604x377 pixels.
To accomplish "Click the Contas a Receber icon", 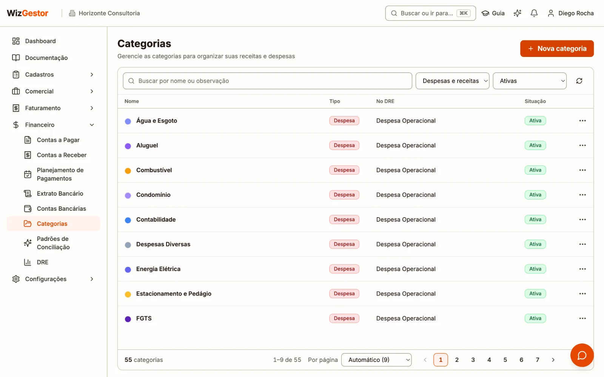I will tap(28, 155).
